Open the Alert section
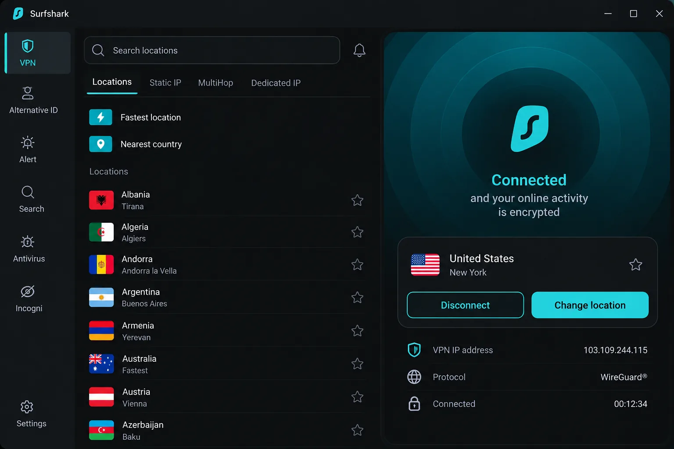The image size is (674, 449). coord(28,150)
